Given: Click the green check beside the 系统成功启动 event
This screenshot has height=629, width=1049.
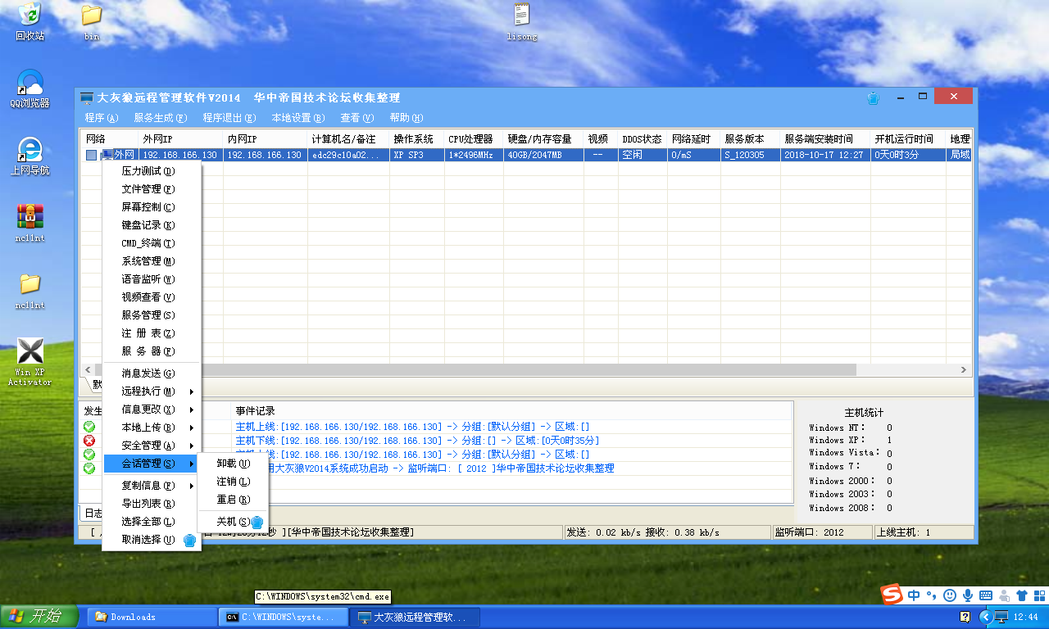Looking at the screenshot, I should 89,468.
